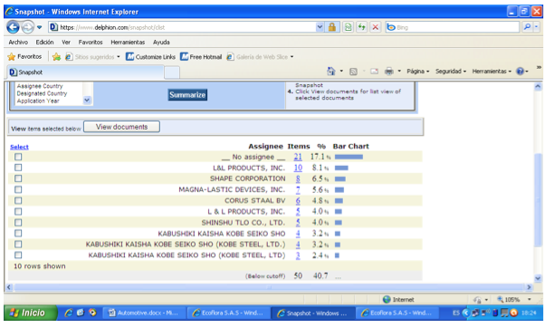
Task: Open the Seguridad dropdown menu
Action: [x=451, y=71]
